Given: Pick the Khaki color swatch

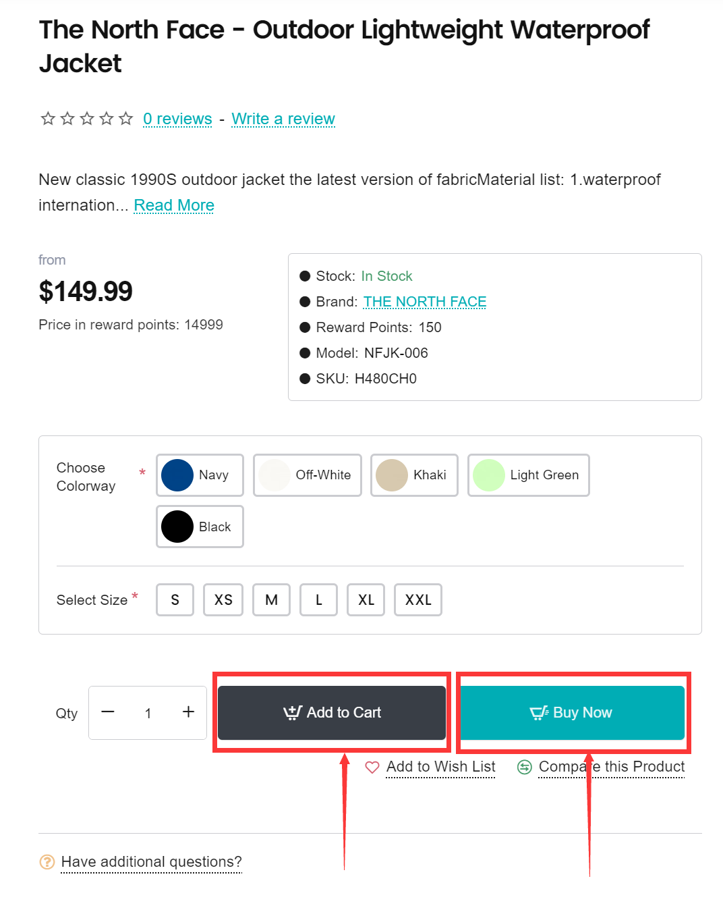Looking at the screenshot, I should (414, 475).
